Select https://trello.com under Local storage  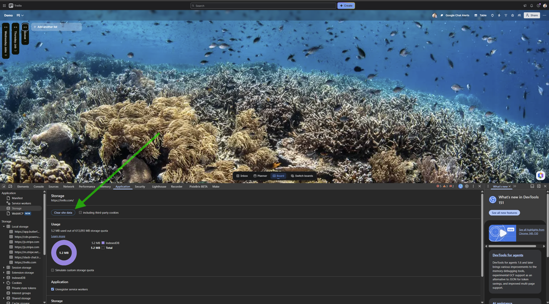pyautogui.click(x=25, y=262)
